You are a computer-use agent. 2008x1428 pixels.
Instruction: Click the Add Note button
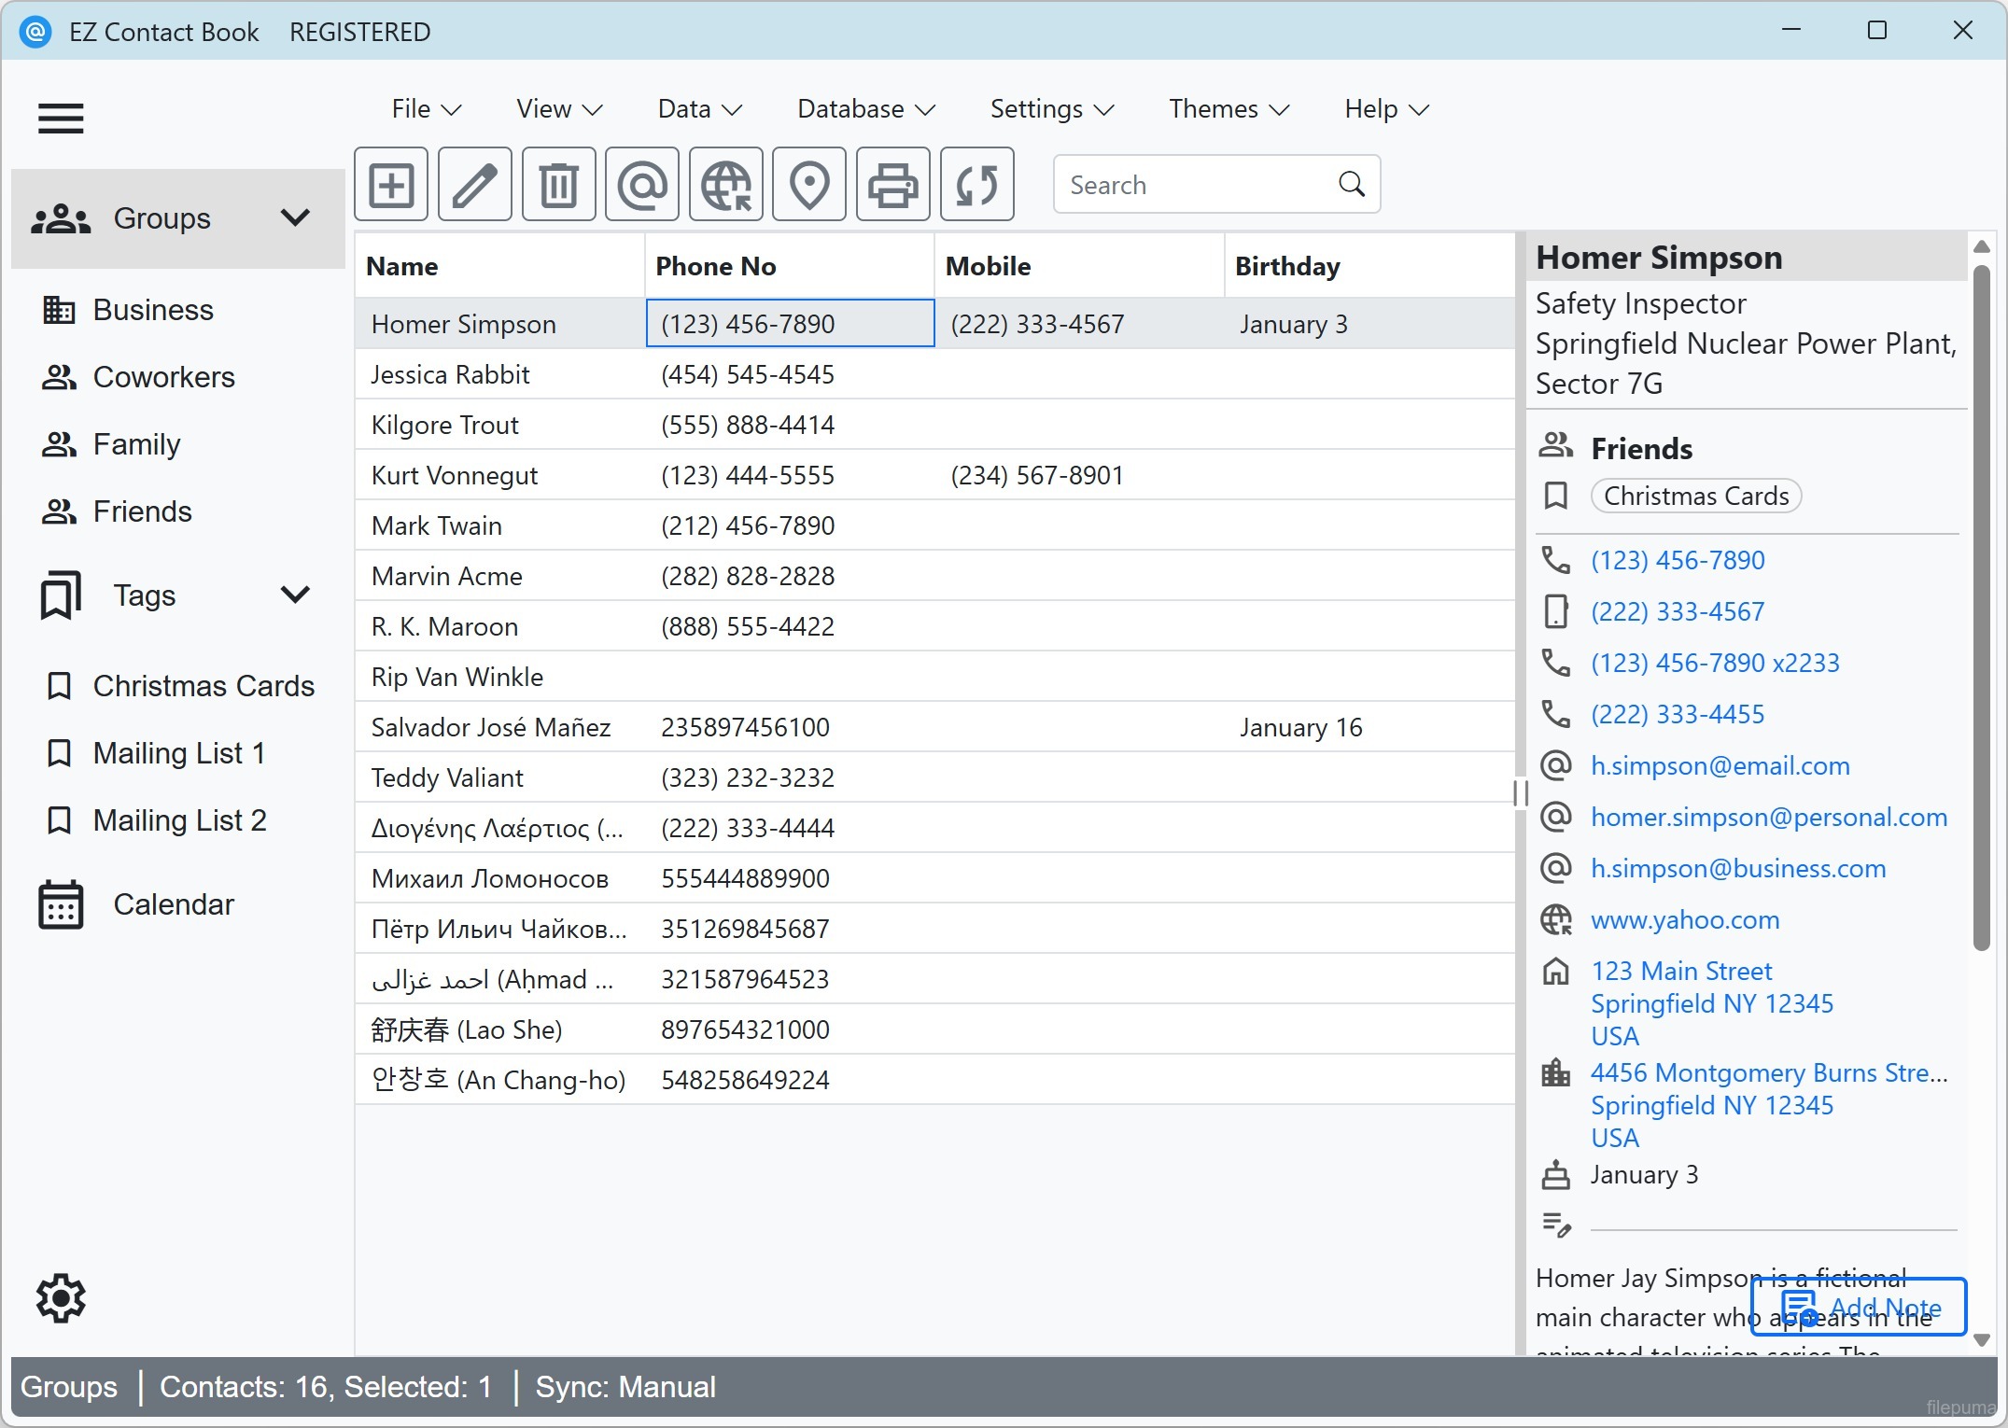coord(1859,1307)
